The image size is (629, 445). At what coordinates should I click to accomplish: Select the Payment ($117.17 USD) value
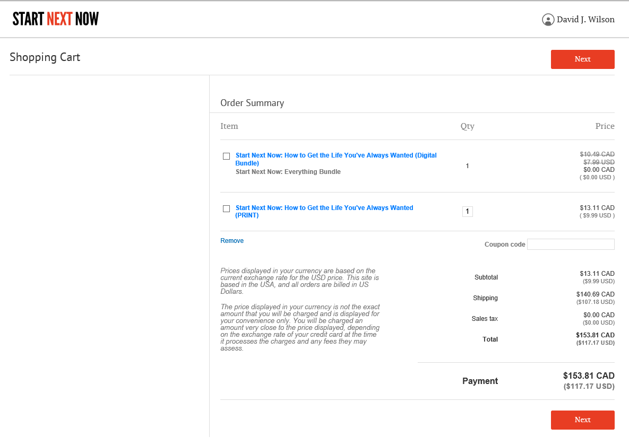589,386
